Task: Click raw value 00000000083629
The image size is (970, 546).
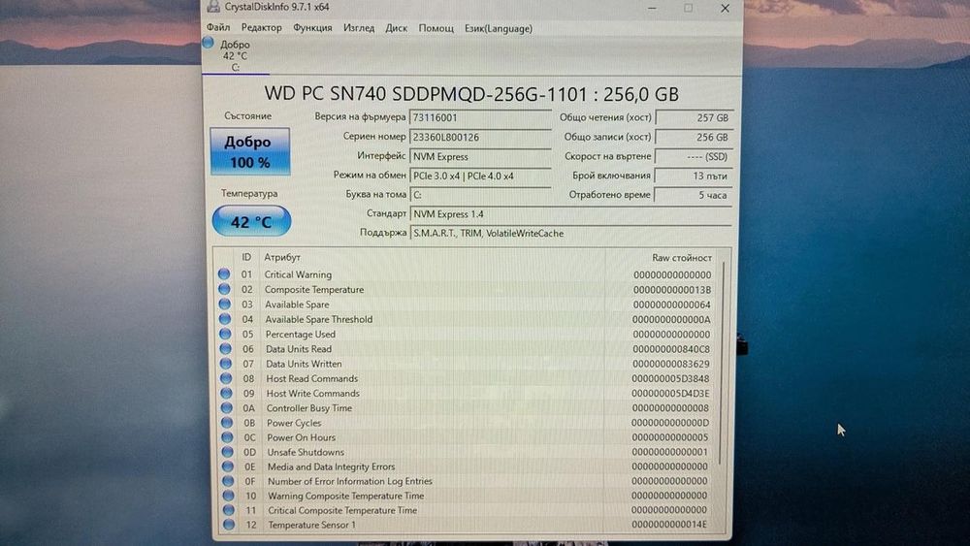Action: [671, 365]
